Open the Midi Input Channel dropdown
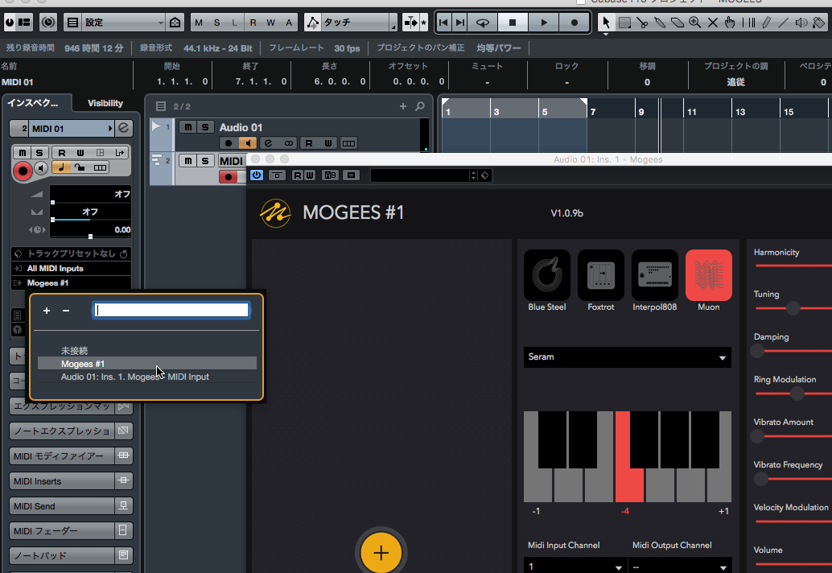The height and width of the screenshot is (573, 832). (x=575, y=566)
